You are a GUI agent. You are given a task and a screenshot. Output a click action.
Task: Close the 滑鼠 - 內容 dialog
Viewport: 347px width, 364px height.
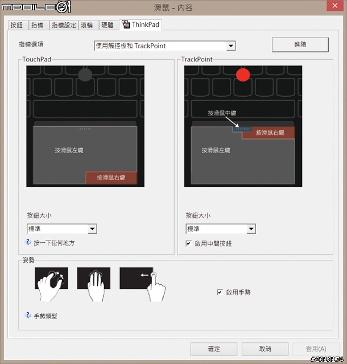coord(335,6)
